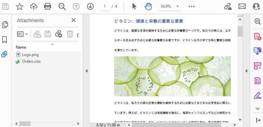This screenshot has width=263, height=127.
Task: Open the zoom level dropdown arrow
Action: pyautogui.click(x=177, y=6)
